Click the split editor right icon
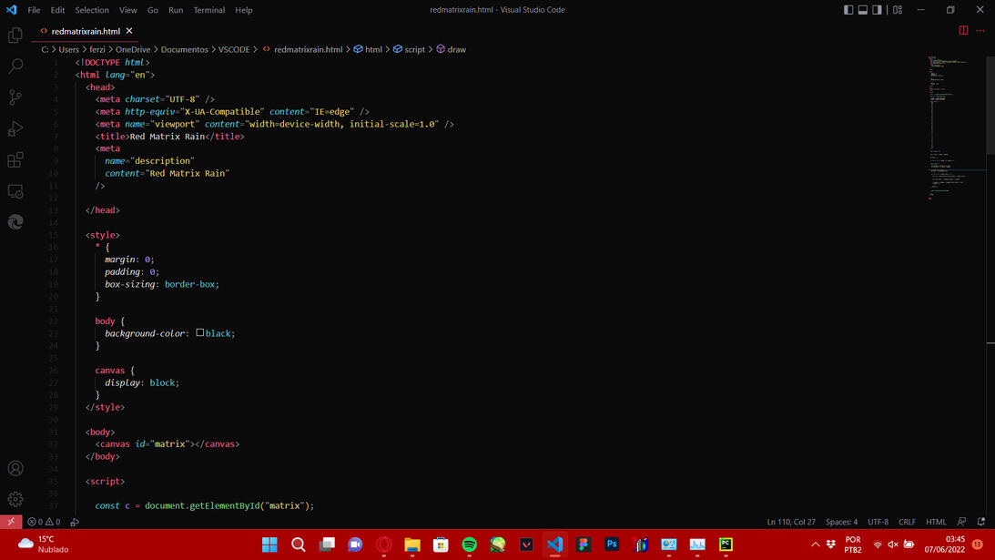This screenshot has width=995, height=560. (x=963, y=30)
